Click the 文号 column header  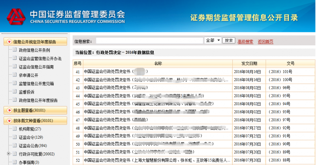tap(290, 63)
